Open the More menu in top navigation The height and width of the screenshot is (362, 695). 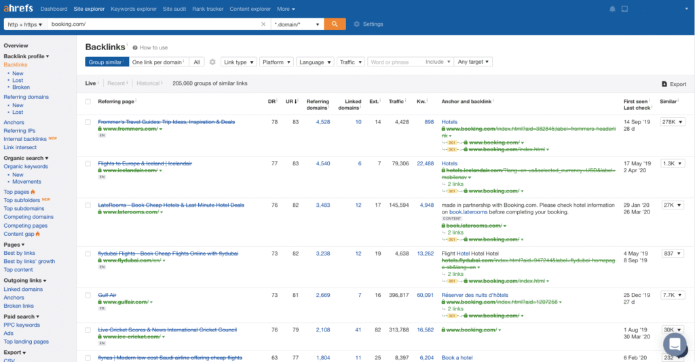click(x=286, y=9)
